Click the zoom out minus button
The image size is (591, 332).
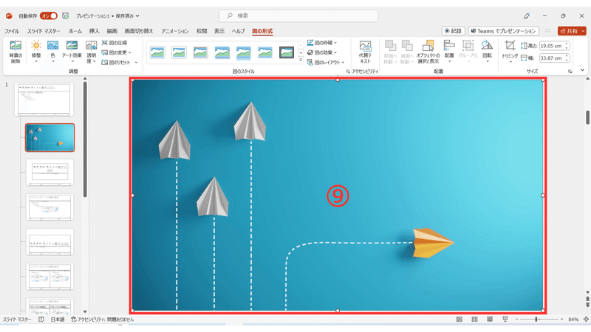(516, 319)
